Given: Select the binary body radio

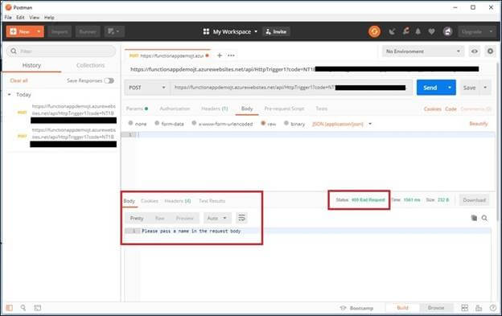Looking at the screenshot, I should click(286, 123).
